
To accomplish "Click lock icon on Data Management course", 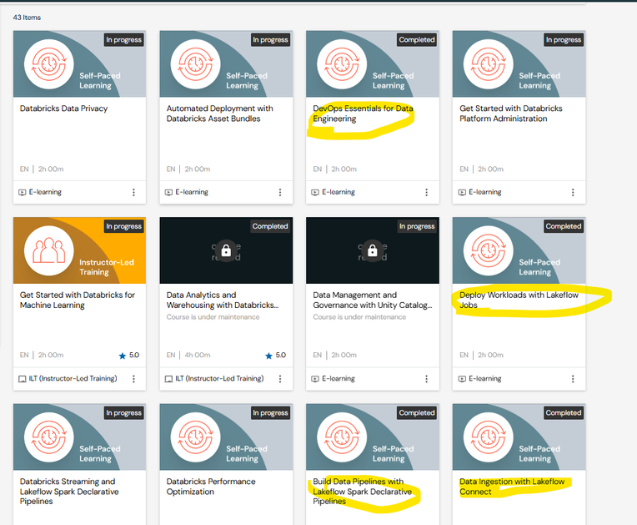I will tap(373, 250).
